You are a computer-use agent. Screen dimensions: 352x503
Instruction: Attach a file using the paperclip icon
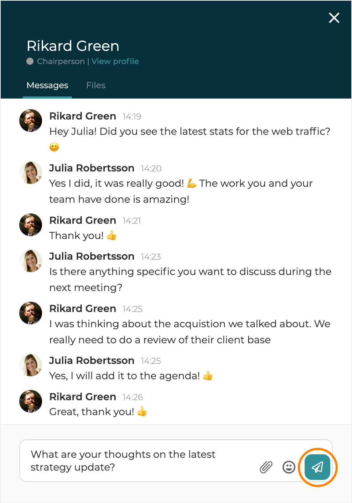[x=266, y=467]
